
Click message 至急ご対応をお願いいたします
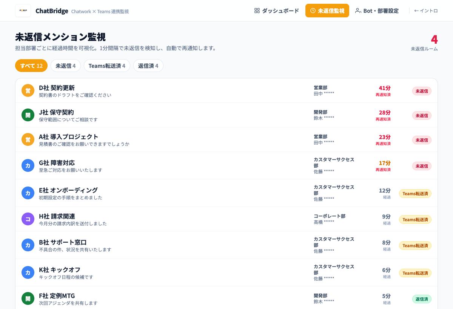click(71, 170)
